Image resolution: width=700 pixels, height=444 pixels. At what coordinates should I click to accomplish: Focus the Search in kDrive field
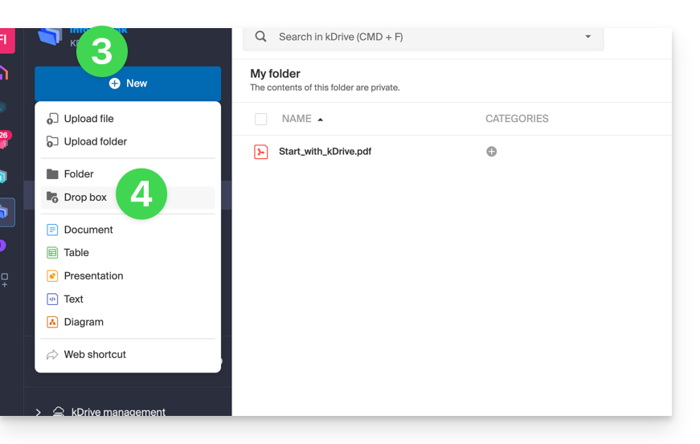424,37
